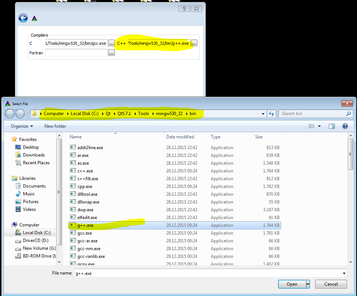Jump to Qt5.7.1 in breadcrumb
357x296 pixels.
coord(124,114)
